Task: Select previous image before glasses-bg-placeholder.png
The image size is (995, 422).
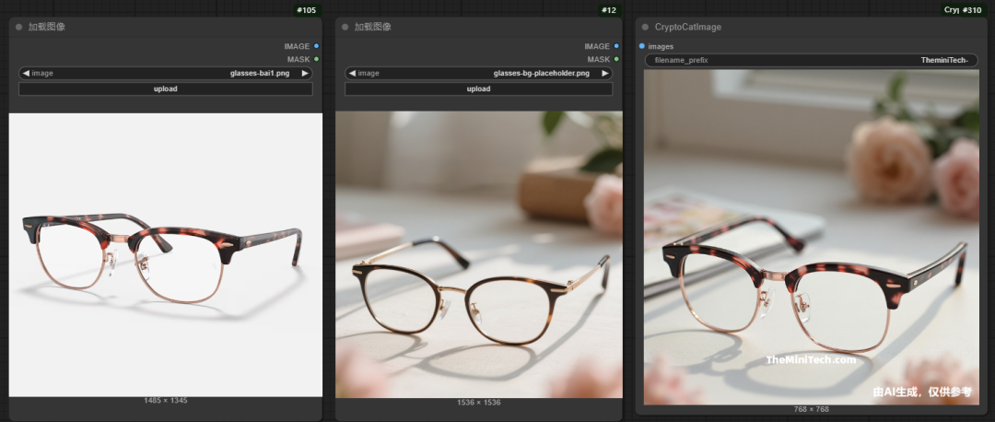Action: [352, 73]
